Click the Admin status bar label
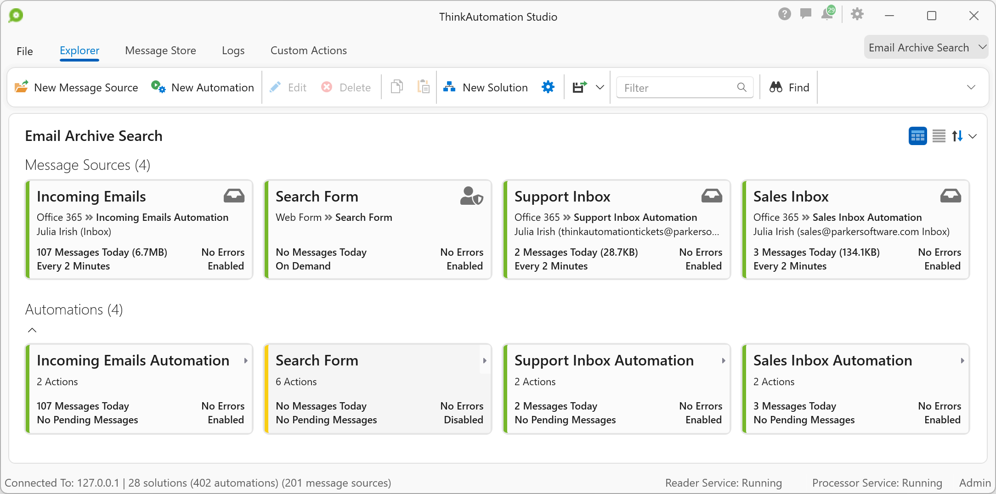996x494 pixels. click(975, 483)
